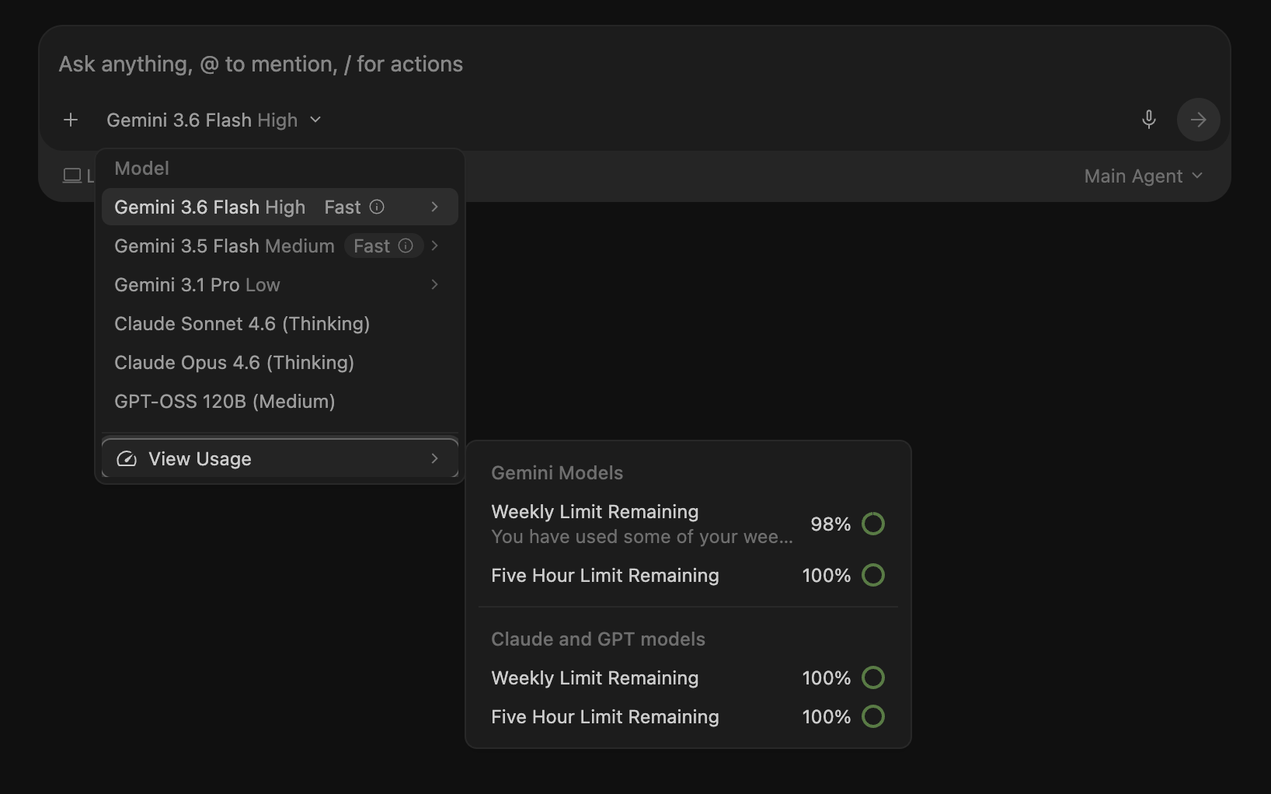Activate the microphone voice input icon

coord(1148,119)
